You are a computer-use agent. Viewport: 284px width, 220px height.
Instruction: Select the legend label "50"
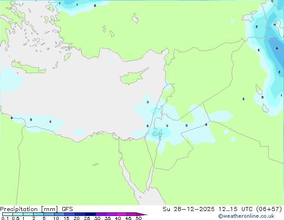(138, 218)
